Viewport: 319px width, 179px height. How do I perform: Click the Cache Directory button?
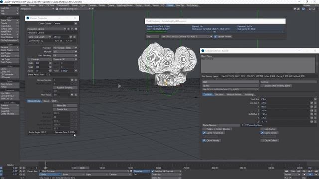pos(221,125)
